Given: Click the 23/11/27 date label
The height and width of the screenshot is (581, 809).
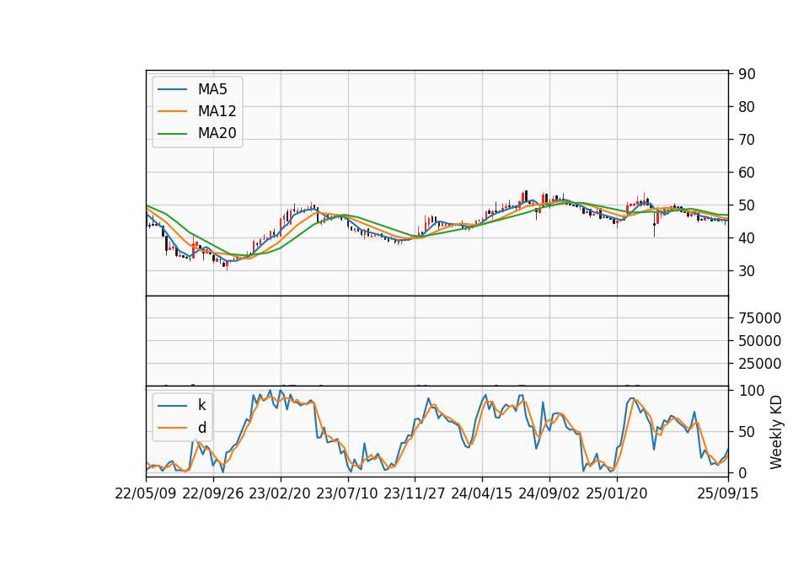Looking at the screenshot, I should 415,493.
